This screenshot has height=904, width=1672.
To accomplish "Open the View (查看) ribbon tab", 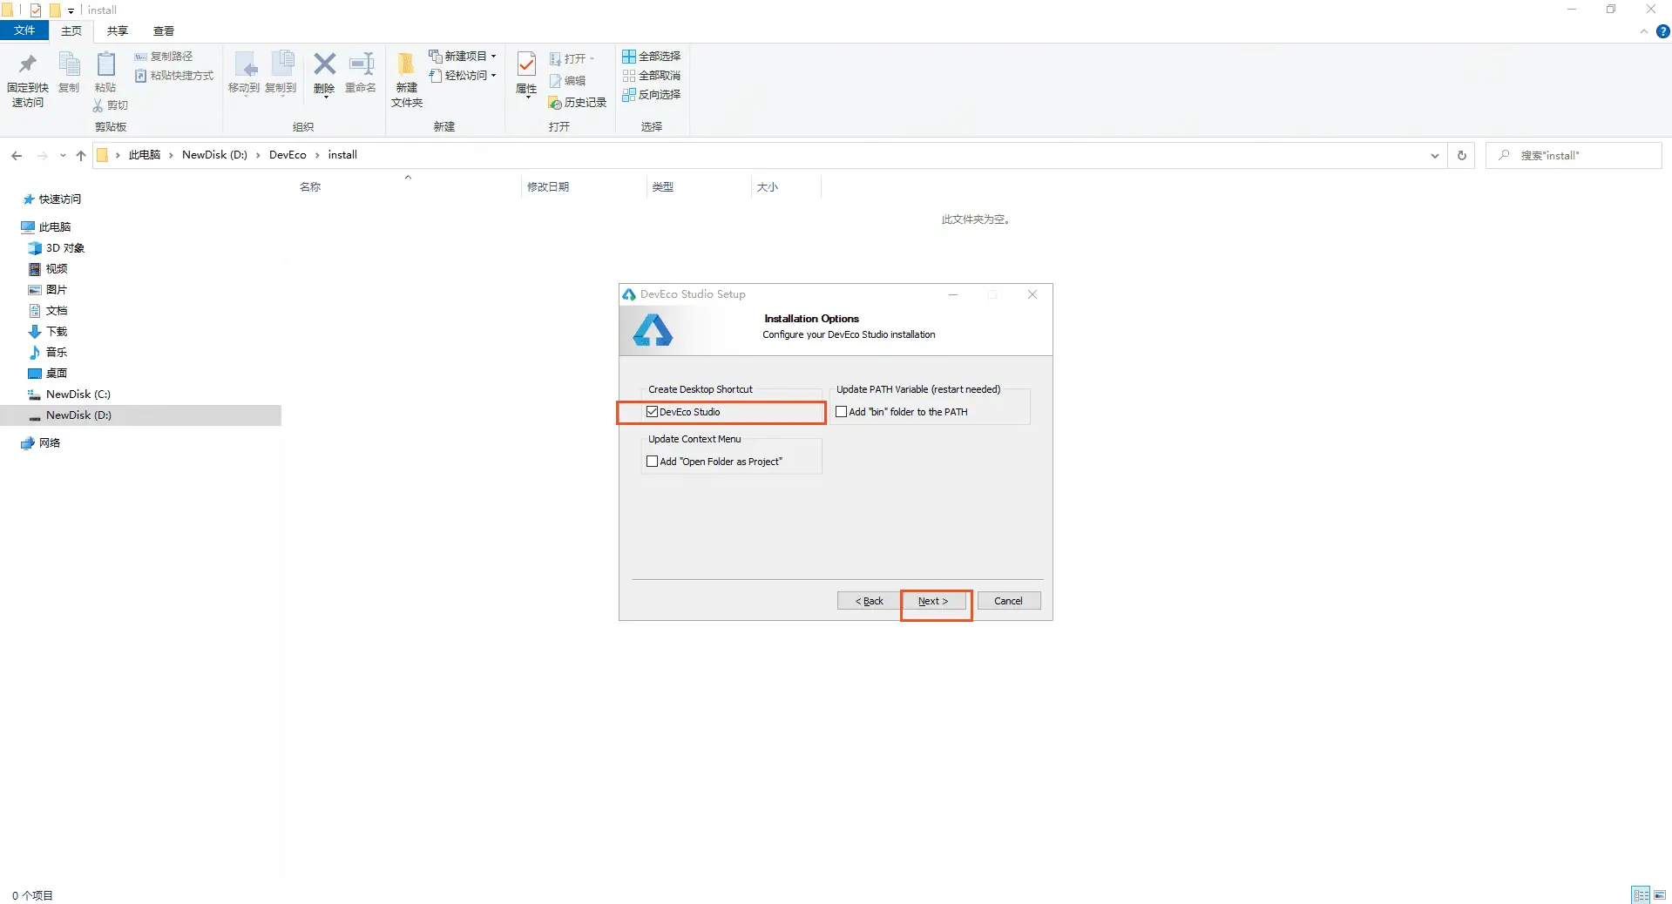I will (164, 30).
